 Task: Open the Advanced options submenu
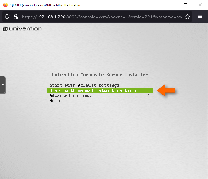[100, 96]
